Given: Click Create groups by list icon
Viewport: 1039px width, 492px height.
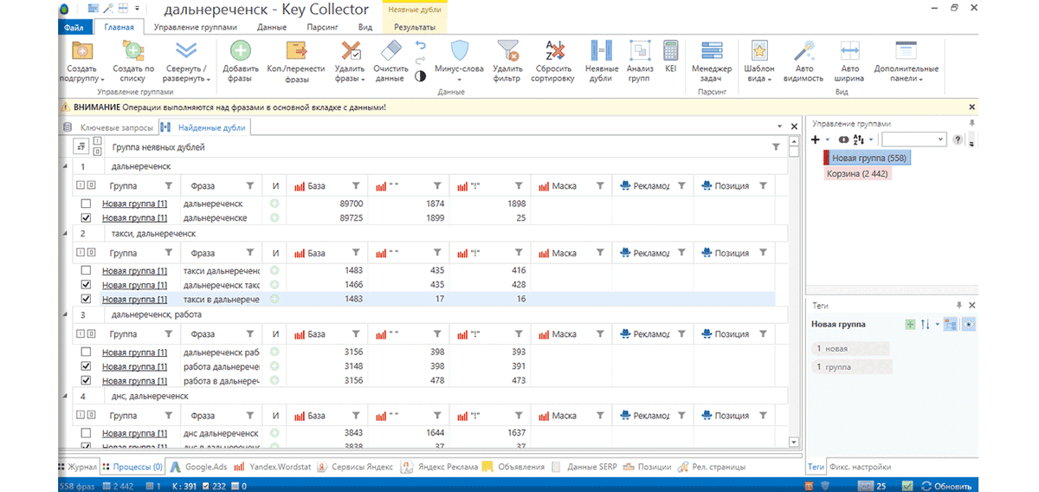Looking at the screenshot, I should tap(133, 50).
